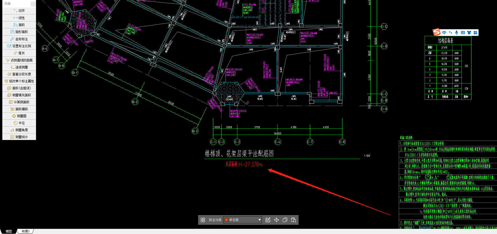Click the B-3 axis bubble

pyautogui.click(x=195, y=131)
